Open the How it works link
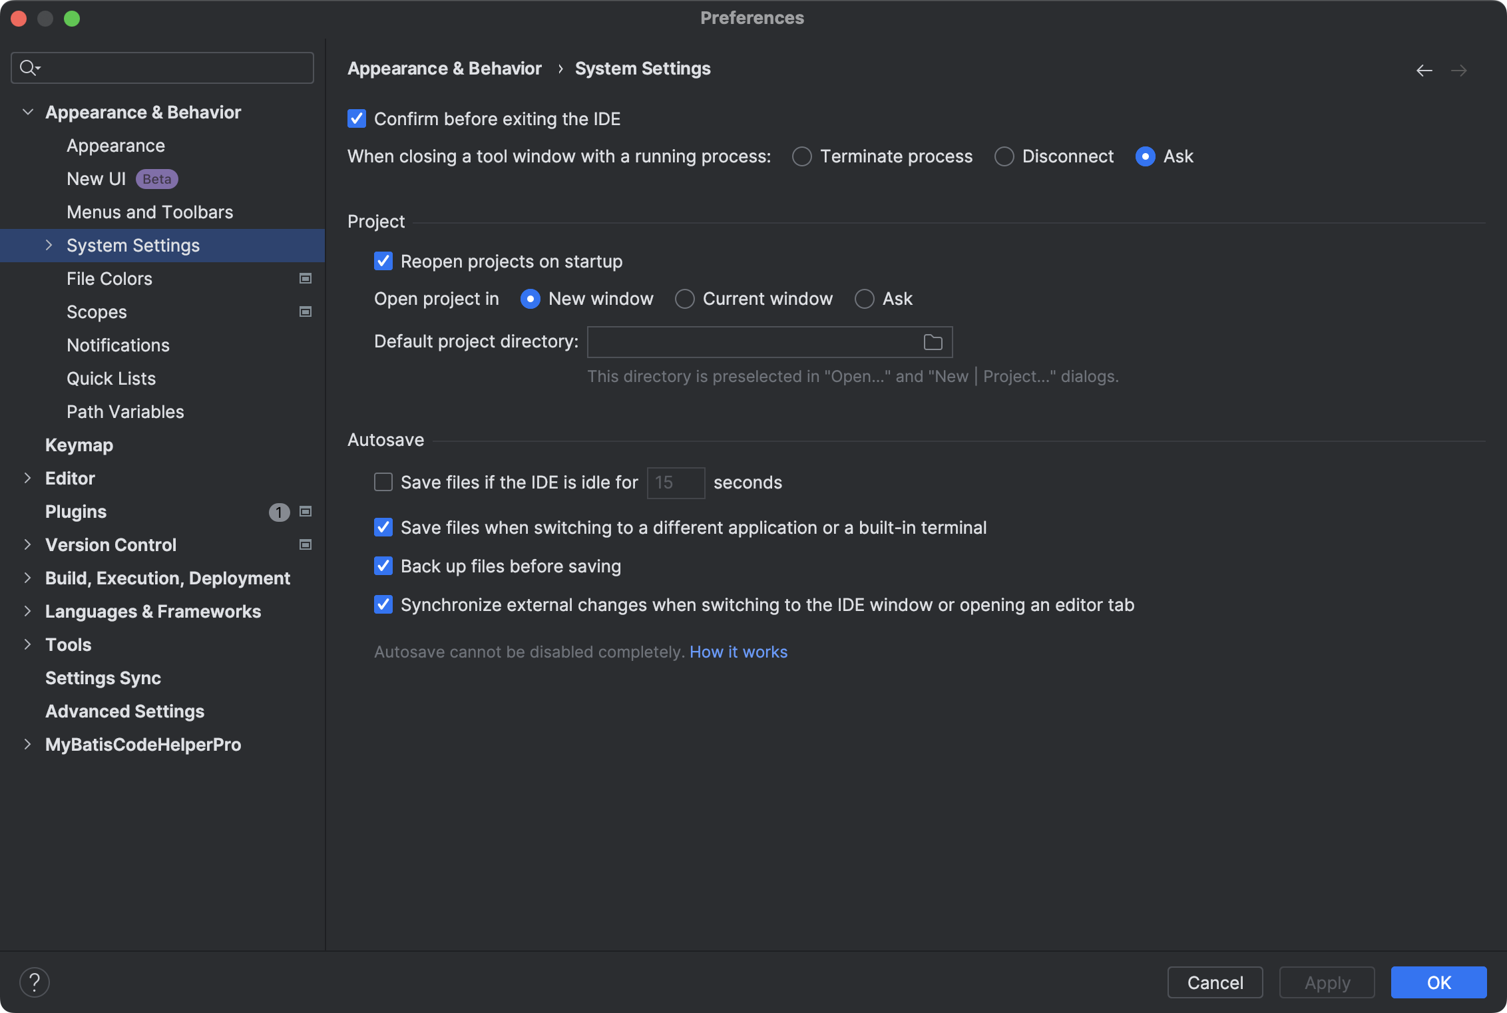Image resolution: width=1507 pixels, height=1013 pixels. tap(738, 652)
